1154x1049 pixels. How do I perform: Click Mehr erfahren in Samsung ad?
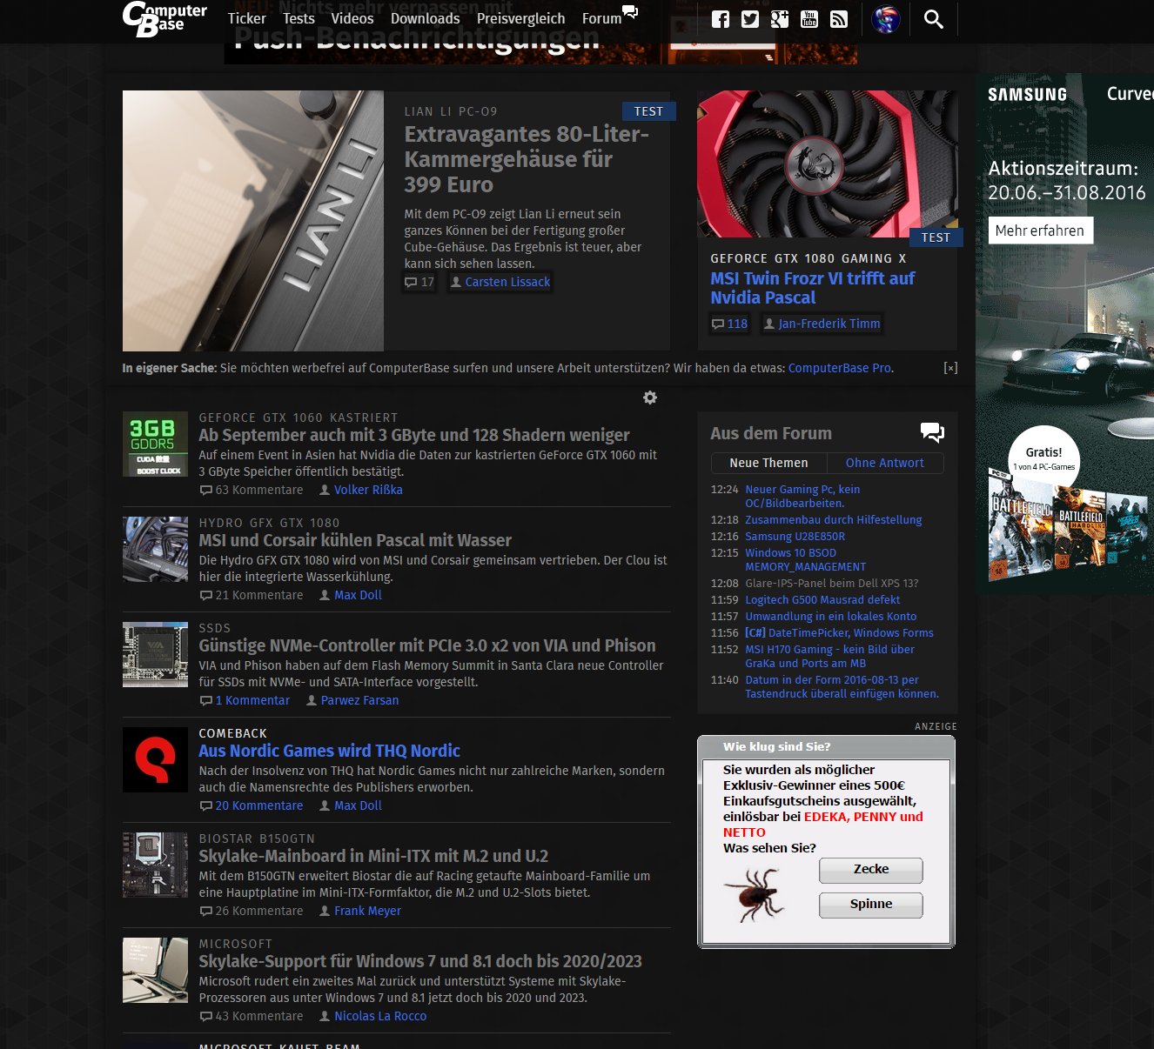pos(1040,231)
